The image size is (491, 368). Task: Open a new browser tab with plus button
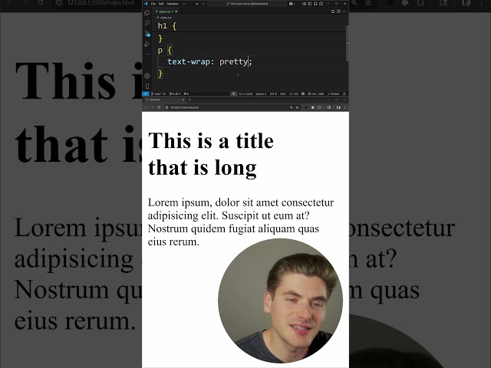(189, 100)
